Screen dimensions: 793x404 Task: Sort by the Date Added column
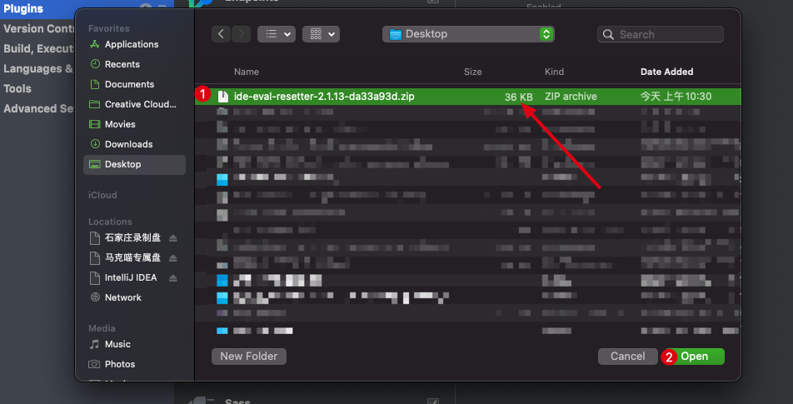(x=666, y=72)
